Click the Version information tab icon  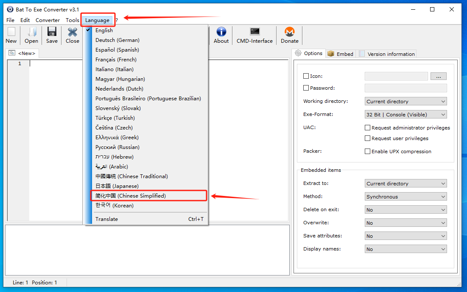pyautogui.click(x=362, y=54)
